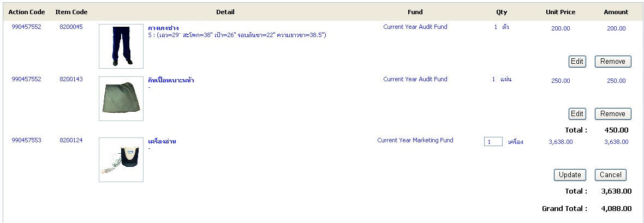644x223 pixels.
Task: Remove the trousers item from list
Action: (612, 62)
